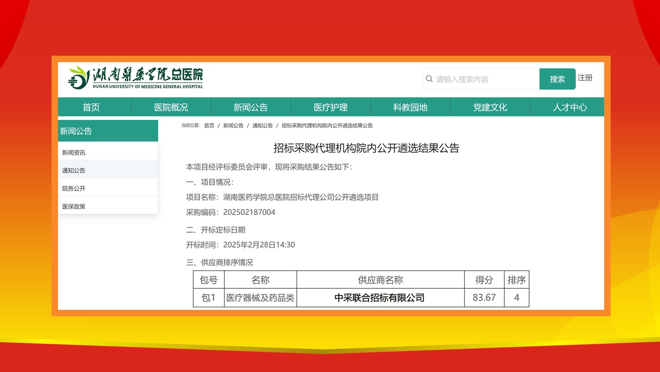Click the 医保政策 sidebar entry
Viewport: 660px width, 372px height.
click(73, 206)
